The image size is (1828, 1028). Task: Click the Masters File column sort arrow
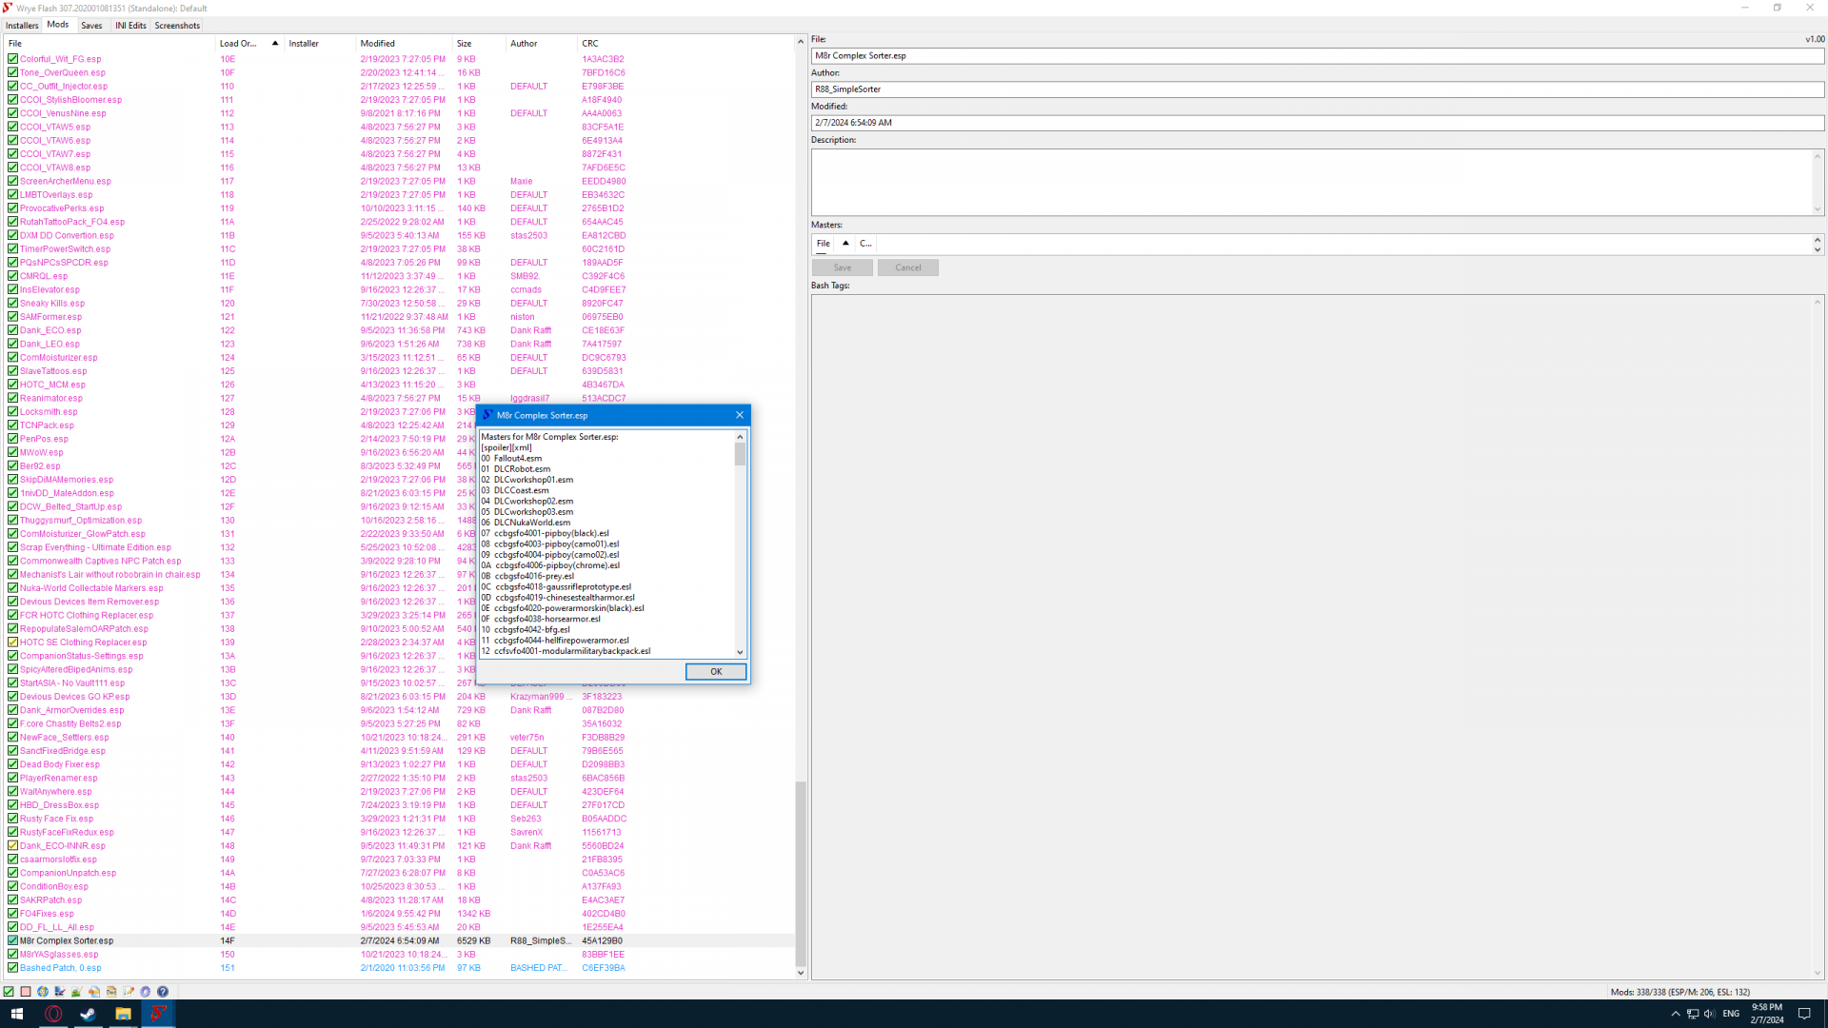tap(845, 244)
